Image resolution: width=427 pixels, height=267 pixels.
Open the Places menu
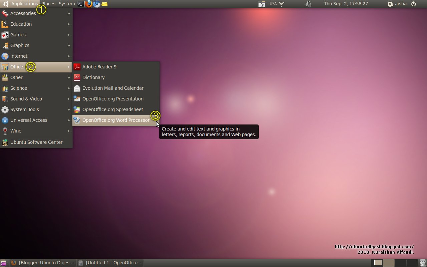click(x=48, y=4)
